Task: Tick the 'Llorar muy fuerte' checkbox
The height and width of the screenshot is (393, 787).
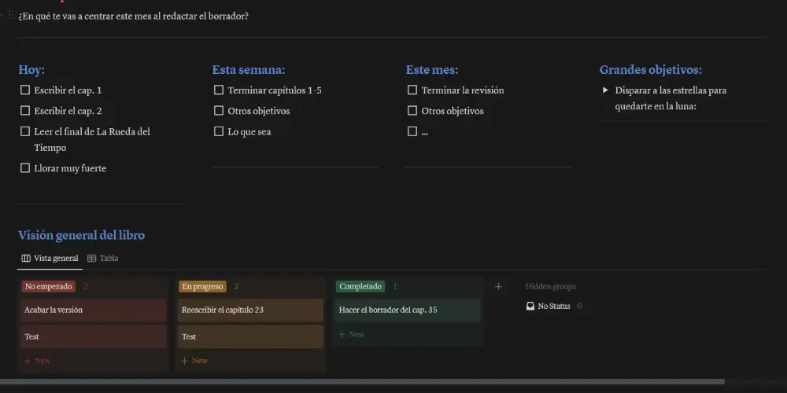Action: (25, 168)
